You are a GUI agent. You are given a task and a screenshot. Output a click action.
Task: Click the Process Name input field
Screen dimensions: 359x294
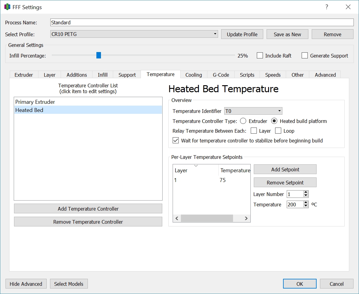click(202, 23)
